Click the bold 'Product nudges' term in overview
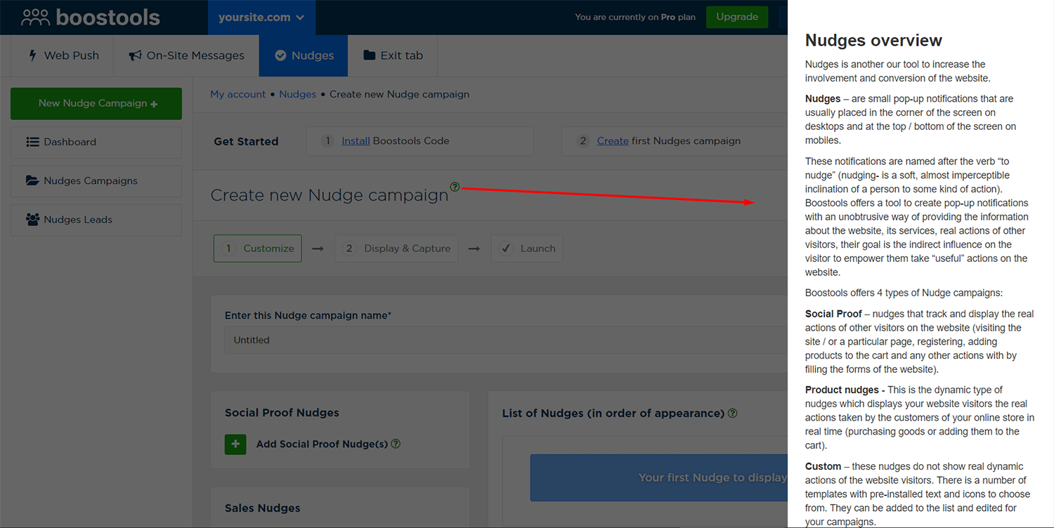 [842, 390]
